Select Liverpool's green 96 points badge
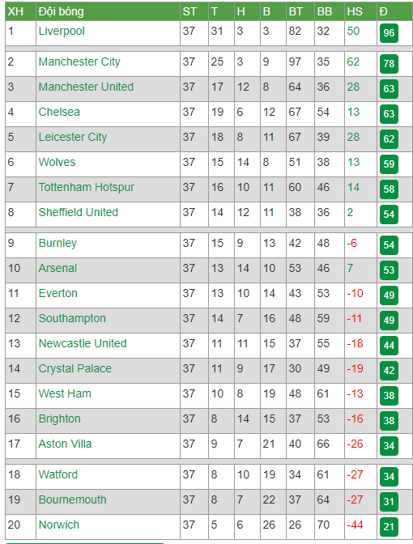The image size is (413, 544). [389, 33]
